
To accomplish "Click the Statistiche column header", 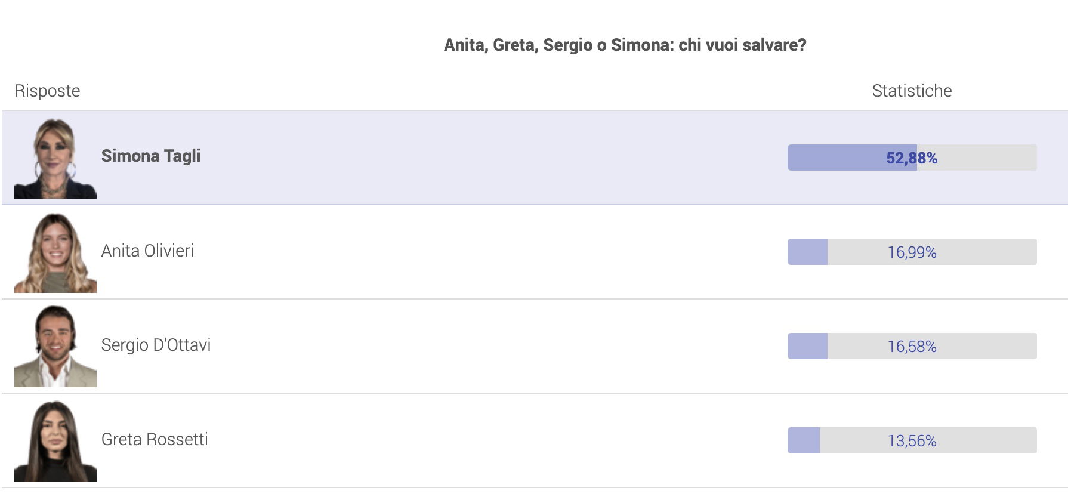I will click(x=912, y=91).
